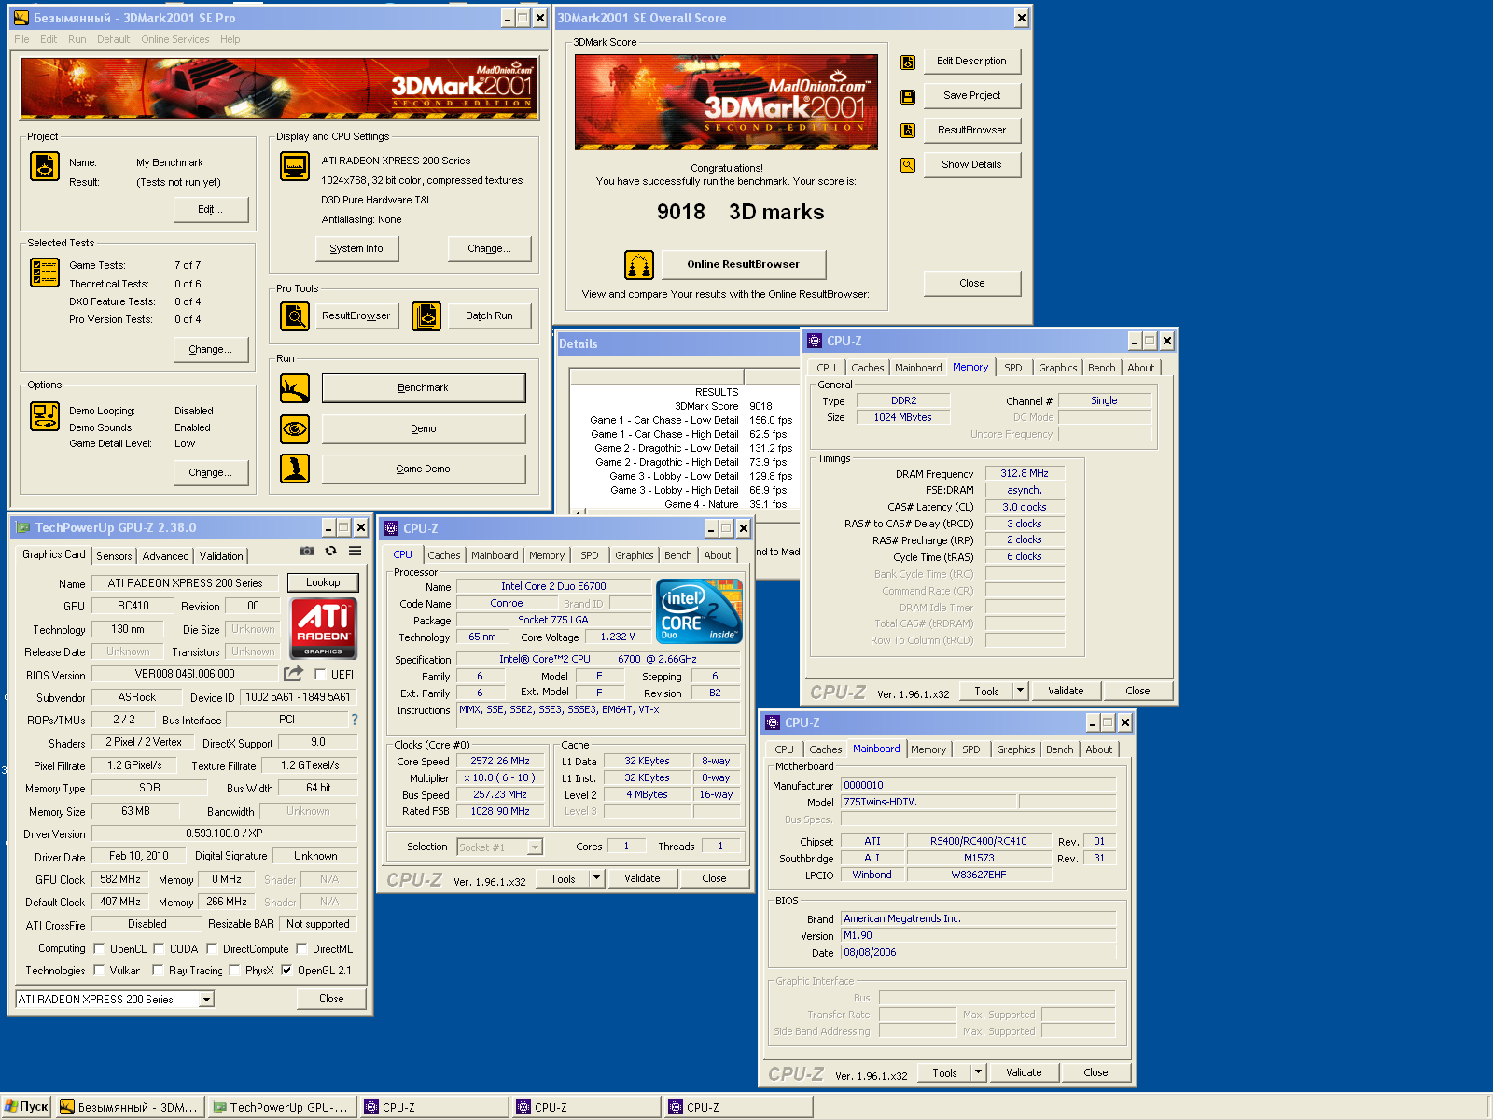The width and height of the screenshot is (1493, 1120).
Task: Click the Demo eye icon
Action: 295,429
